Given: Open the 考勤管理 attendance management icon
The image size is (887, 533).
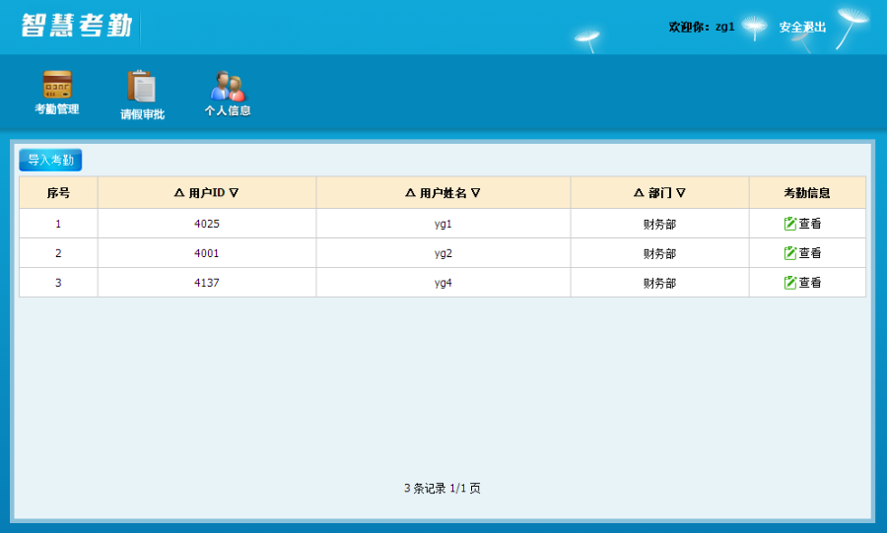Looking at the screenshot, I should click(x=57, y=84).
